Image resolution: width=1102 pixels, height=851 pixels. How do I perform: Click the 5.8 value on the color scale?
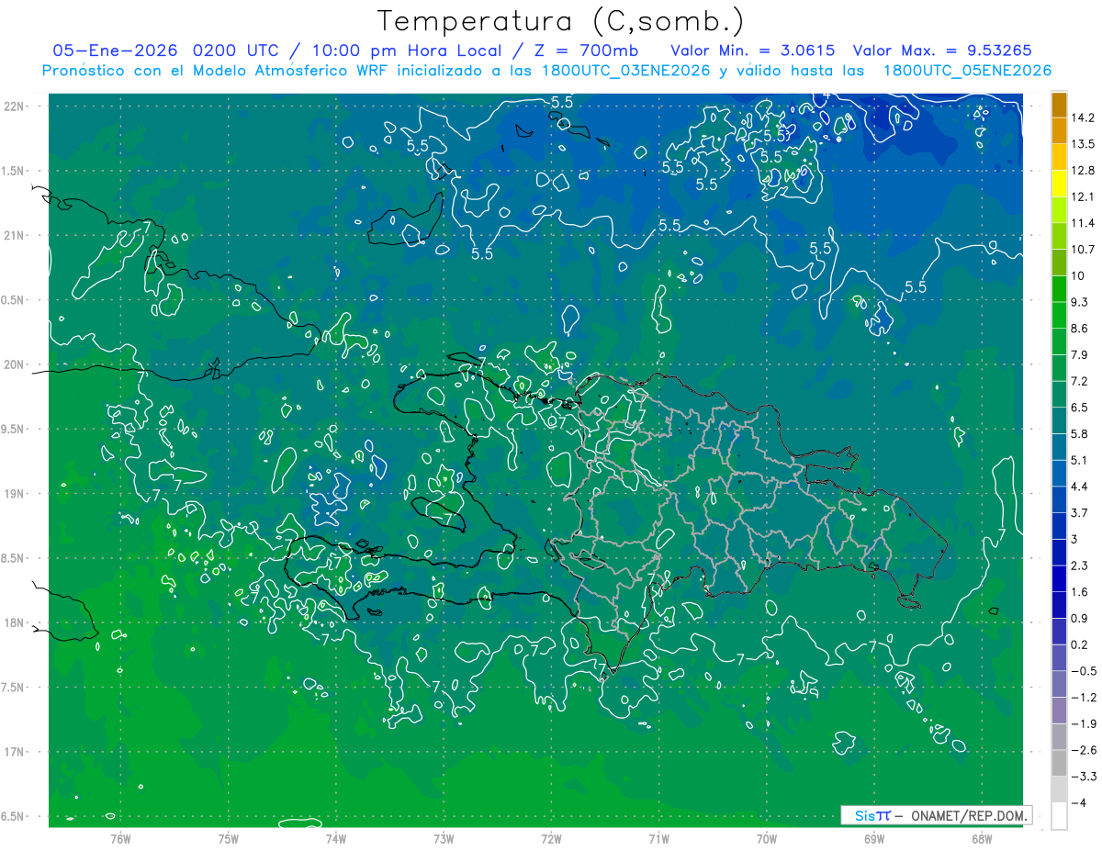coord(1080,433)
